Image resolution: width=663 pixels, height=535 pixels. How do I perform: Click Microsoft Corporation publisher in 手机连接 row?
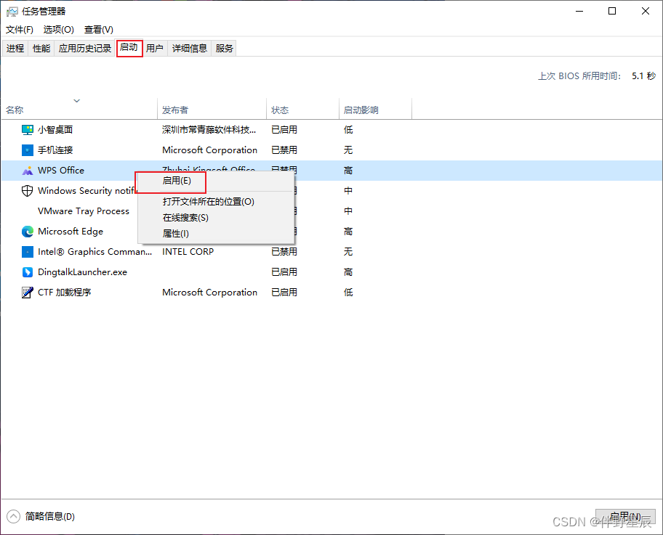click(209, 150)
